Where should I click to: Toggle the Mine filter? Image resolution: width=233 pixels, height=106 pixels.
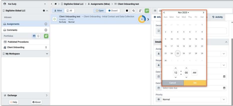[58, 11]
